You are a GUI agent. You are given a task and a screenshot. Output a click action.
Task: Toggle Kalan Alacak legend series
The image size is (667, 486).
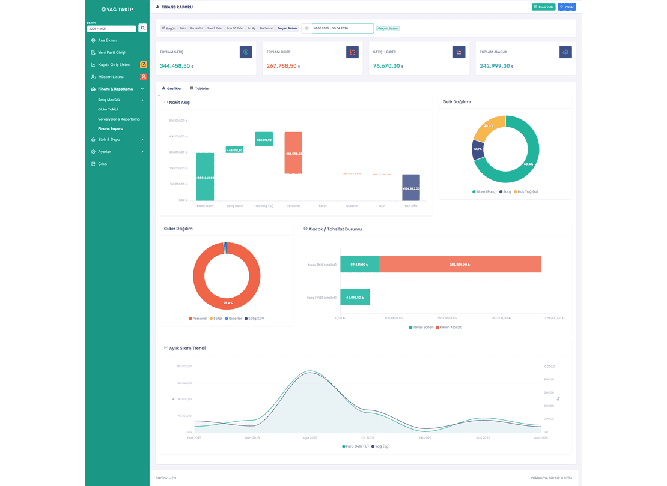(x=449, y=328)
